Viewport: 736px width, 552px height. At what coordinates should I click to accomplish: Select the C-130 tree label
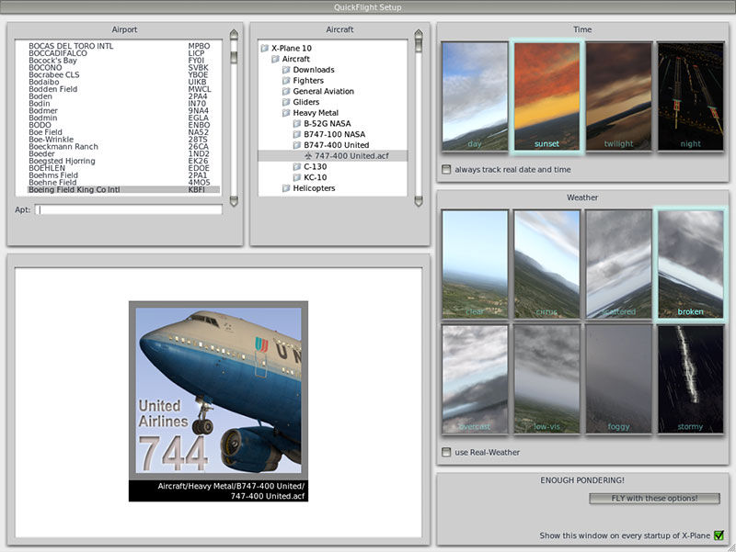coord(315,167)
